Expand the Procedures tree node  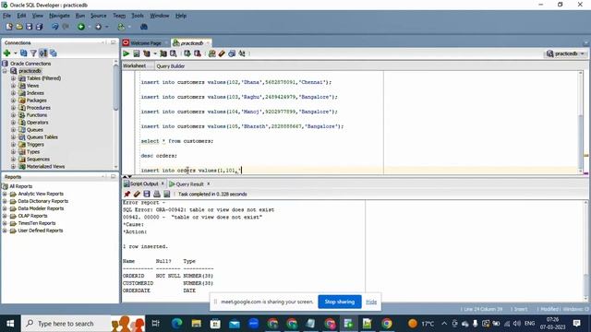[x=14, y=108]
